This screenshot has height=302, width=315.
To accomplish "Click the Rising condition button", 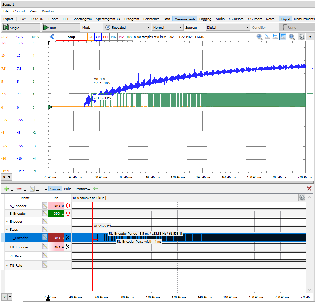I will click(297, 27).
